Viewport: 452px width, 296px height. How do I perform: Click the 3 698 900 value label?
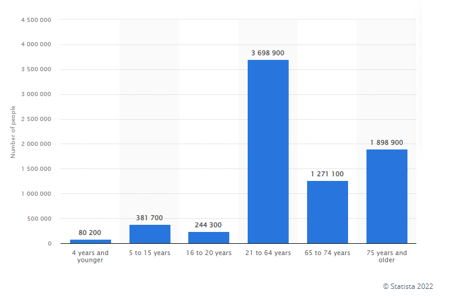click(268, 53)
